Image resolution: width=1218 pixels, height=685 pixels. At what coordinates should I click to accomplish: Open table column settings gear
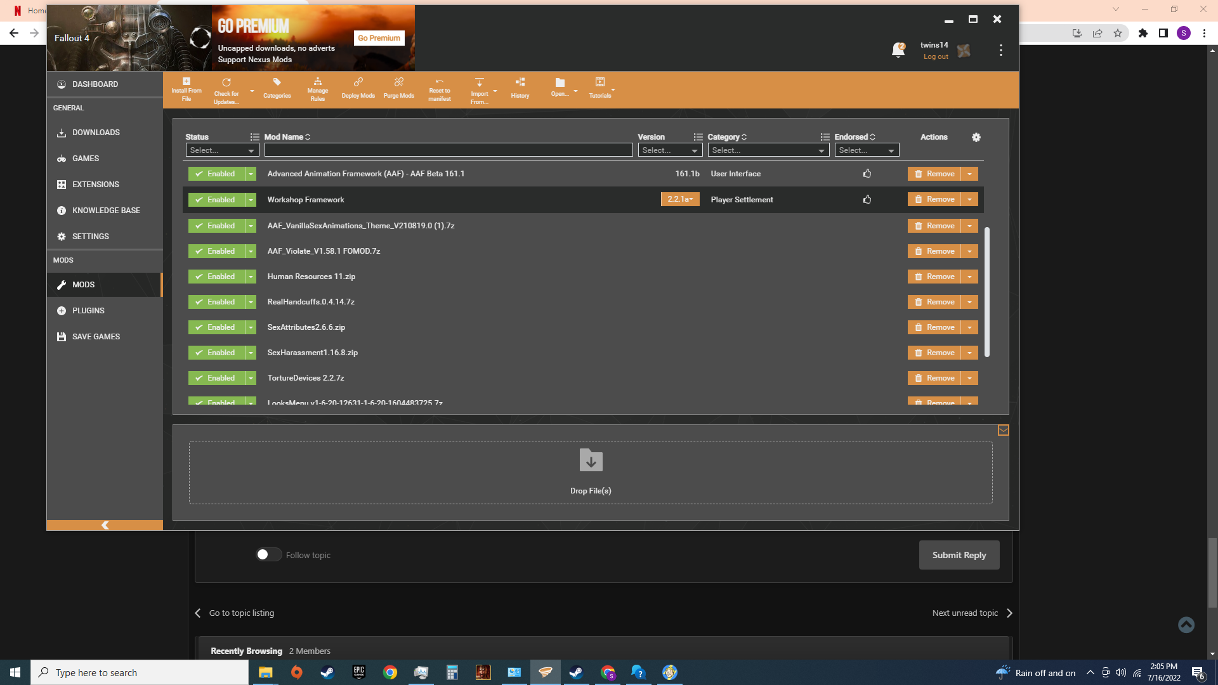[976, 137]
